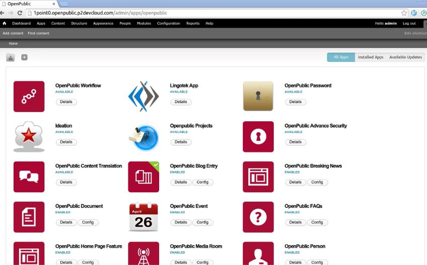Switch to the Installed Apps tab
427x265 pixels.
(x=371, y=57)
